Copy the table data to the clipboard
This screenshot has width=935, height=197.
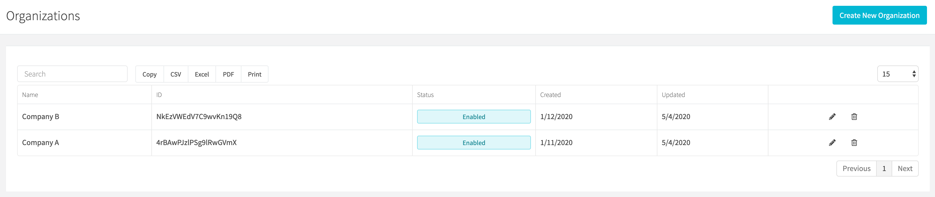(x=149, y=74)
